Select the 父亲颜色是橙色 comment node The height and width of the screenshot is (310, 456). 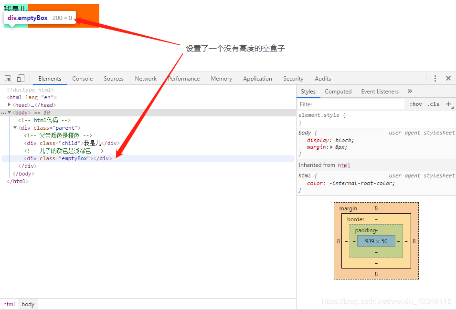coord(58,135)
